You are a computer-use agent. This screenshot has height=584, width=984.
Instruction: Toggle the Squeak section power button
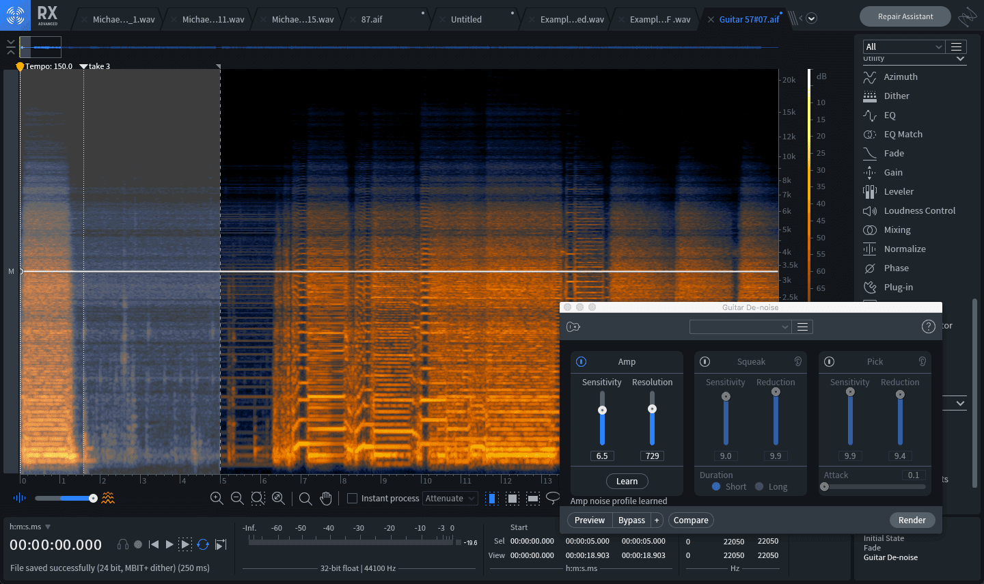click(x=705, y=362)
